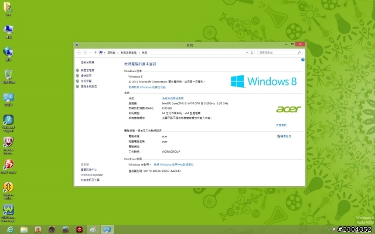375x234 pixels.
Task: Open the support information link under acer logo
Action: 281,125
